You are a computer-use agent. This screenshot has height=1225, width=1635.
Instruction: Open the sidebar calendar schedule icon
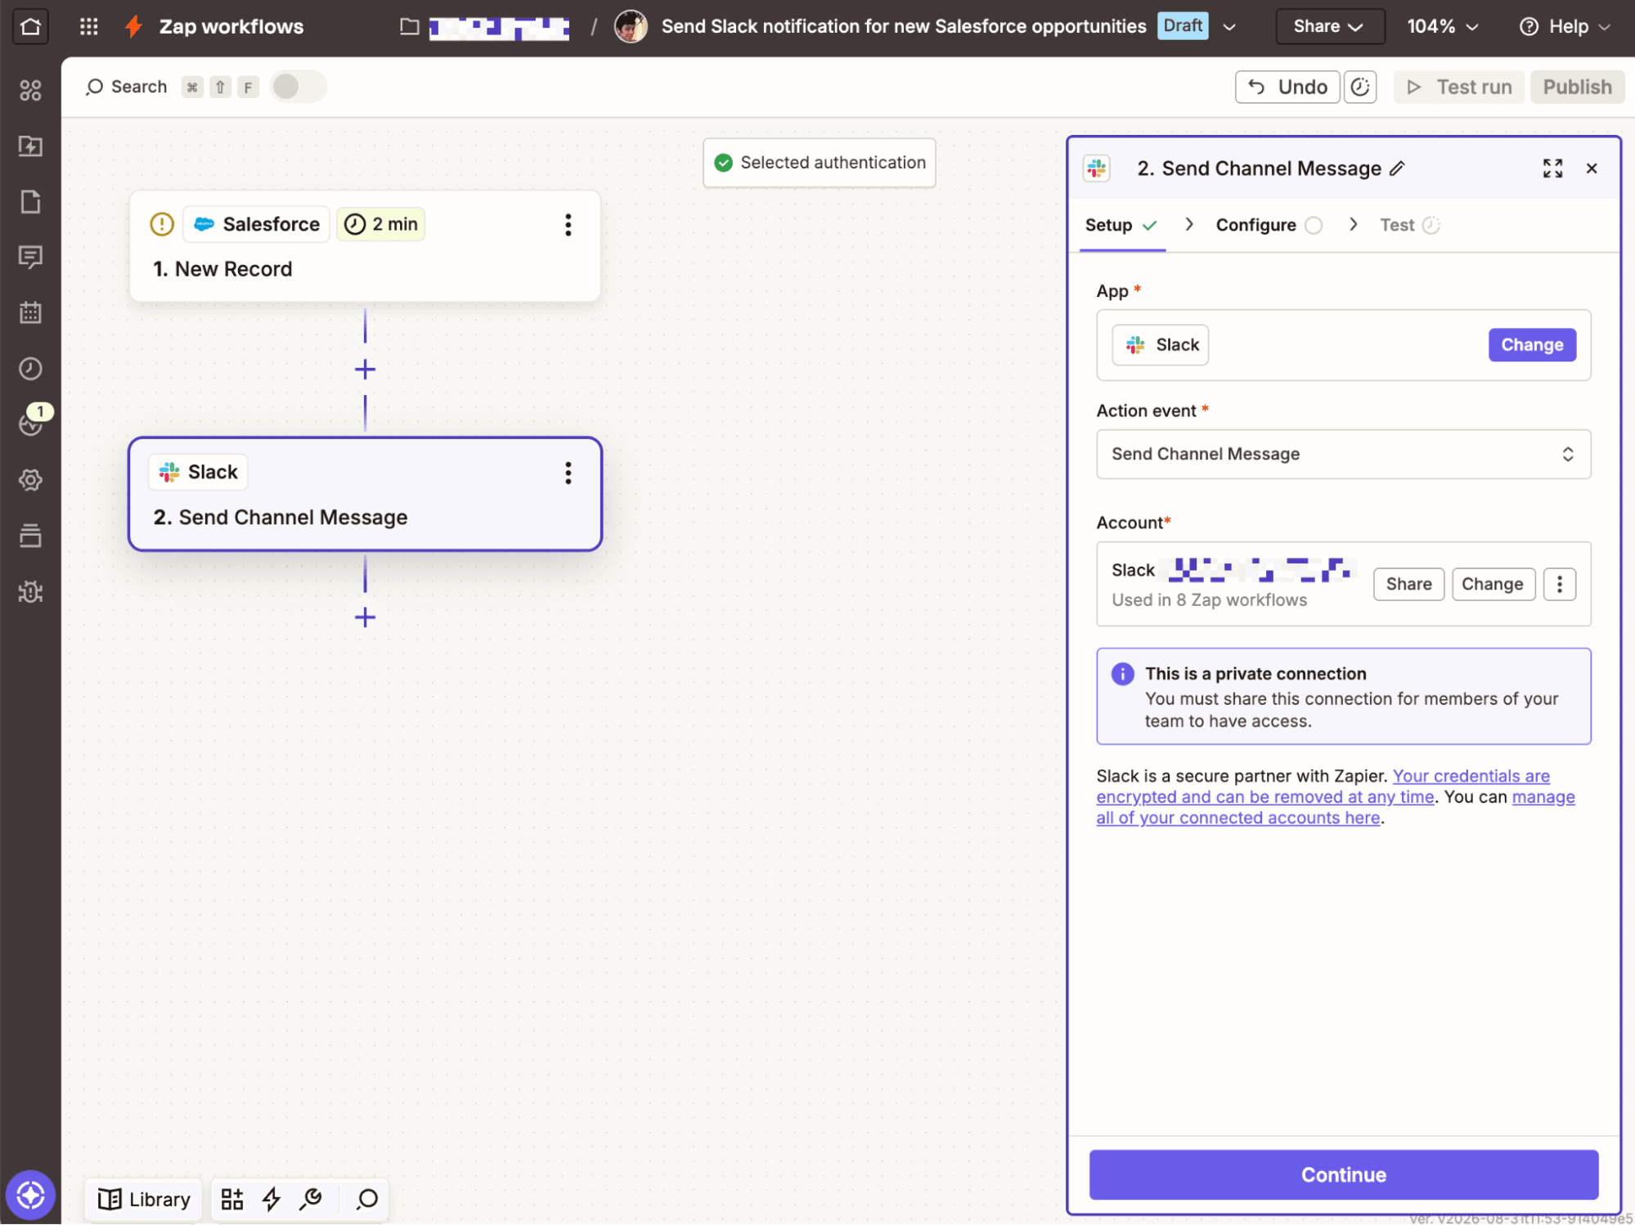[30, 312]
